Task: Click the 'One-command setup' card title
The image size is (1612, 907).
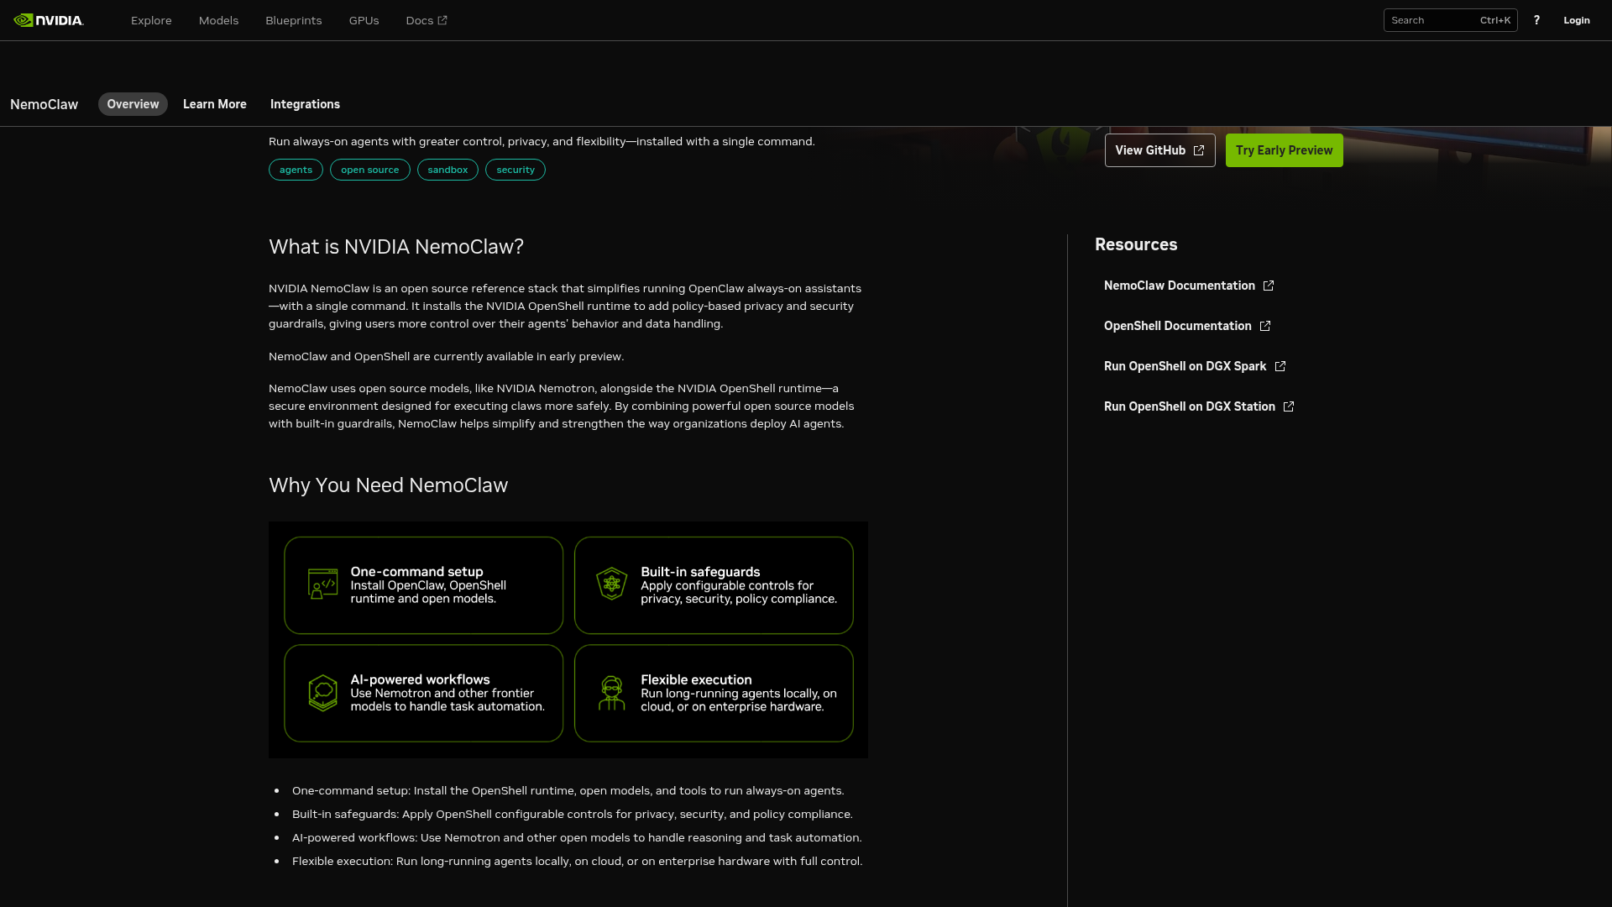Action: (x=416, y=571)
